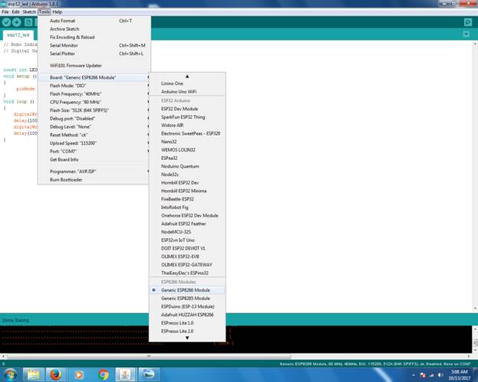The width and height of the screenshot is (478, 382).
Task: Select Widora AIR board
Action: [187, 125]
